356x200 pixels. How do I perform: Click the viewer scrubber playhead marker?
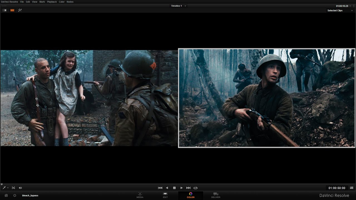[2, 184]
